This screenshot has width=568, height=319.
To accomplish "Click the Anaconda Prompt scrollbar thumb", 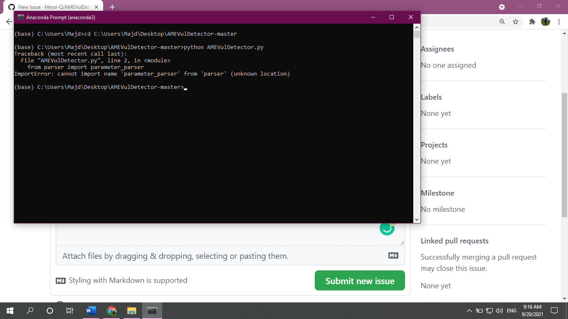I will tap(417, 34).
